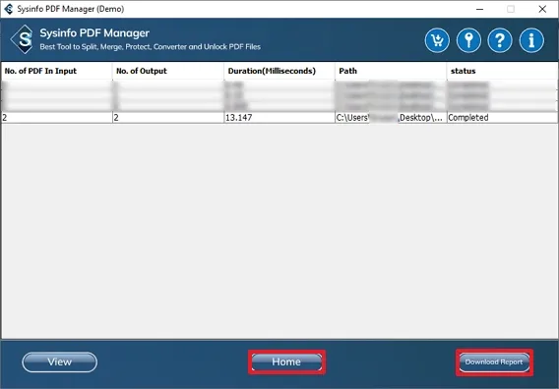Select the "No. of Output" column header
Image resolution: width=559 pixels, height=389 pixels.
168,71
